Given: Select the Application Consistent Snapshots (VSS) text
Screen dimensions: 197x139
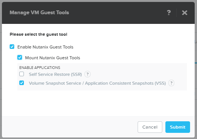Looking at the screenshot, I should (x=125, y=83).
